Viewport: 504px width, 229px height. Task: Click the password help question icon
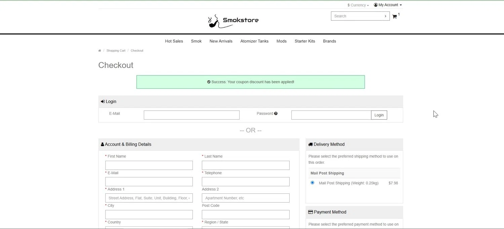[276, 114]
